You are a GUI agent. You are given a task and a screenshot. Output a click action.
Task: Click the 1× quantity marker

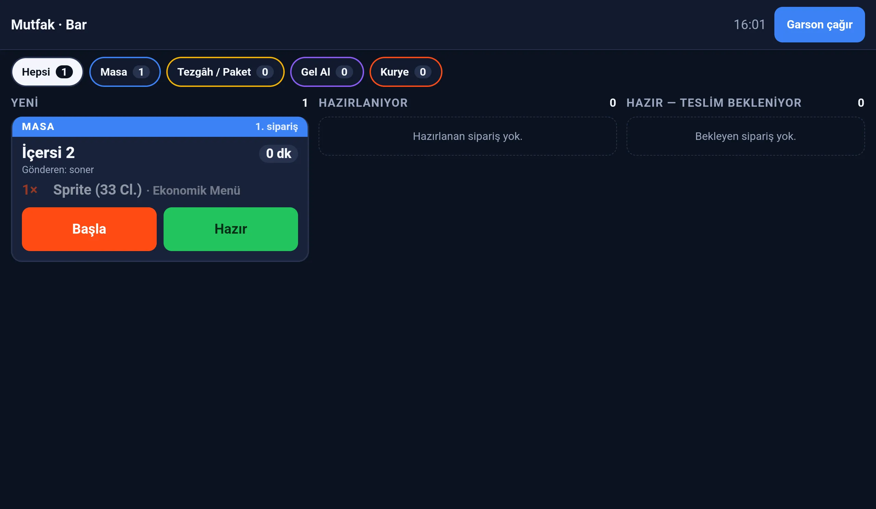(29, 190)
